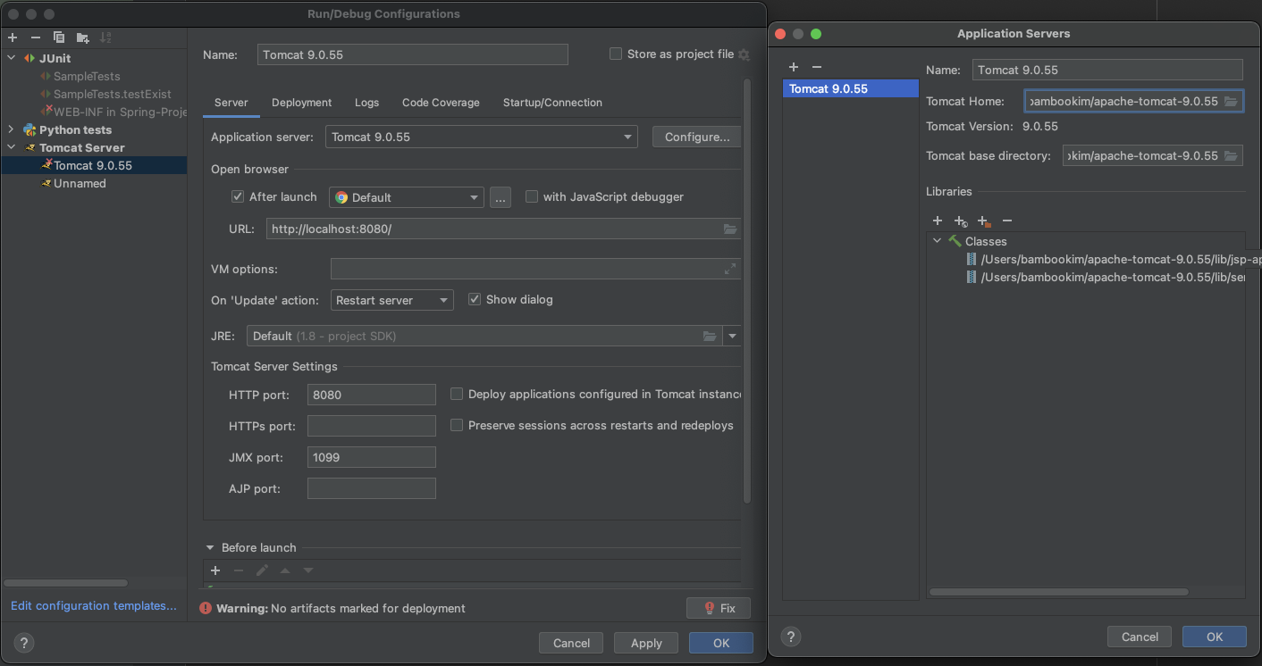Select the Server tab
The height and width of the screenshot is (666, 1262).
pos(231,103)
